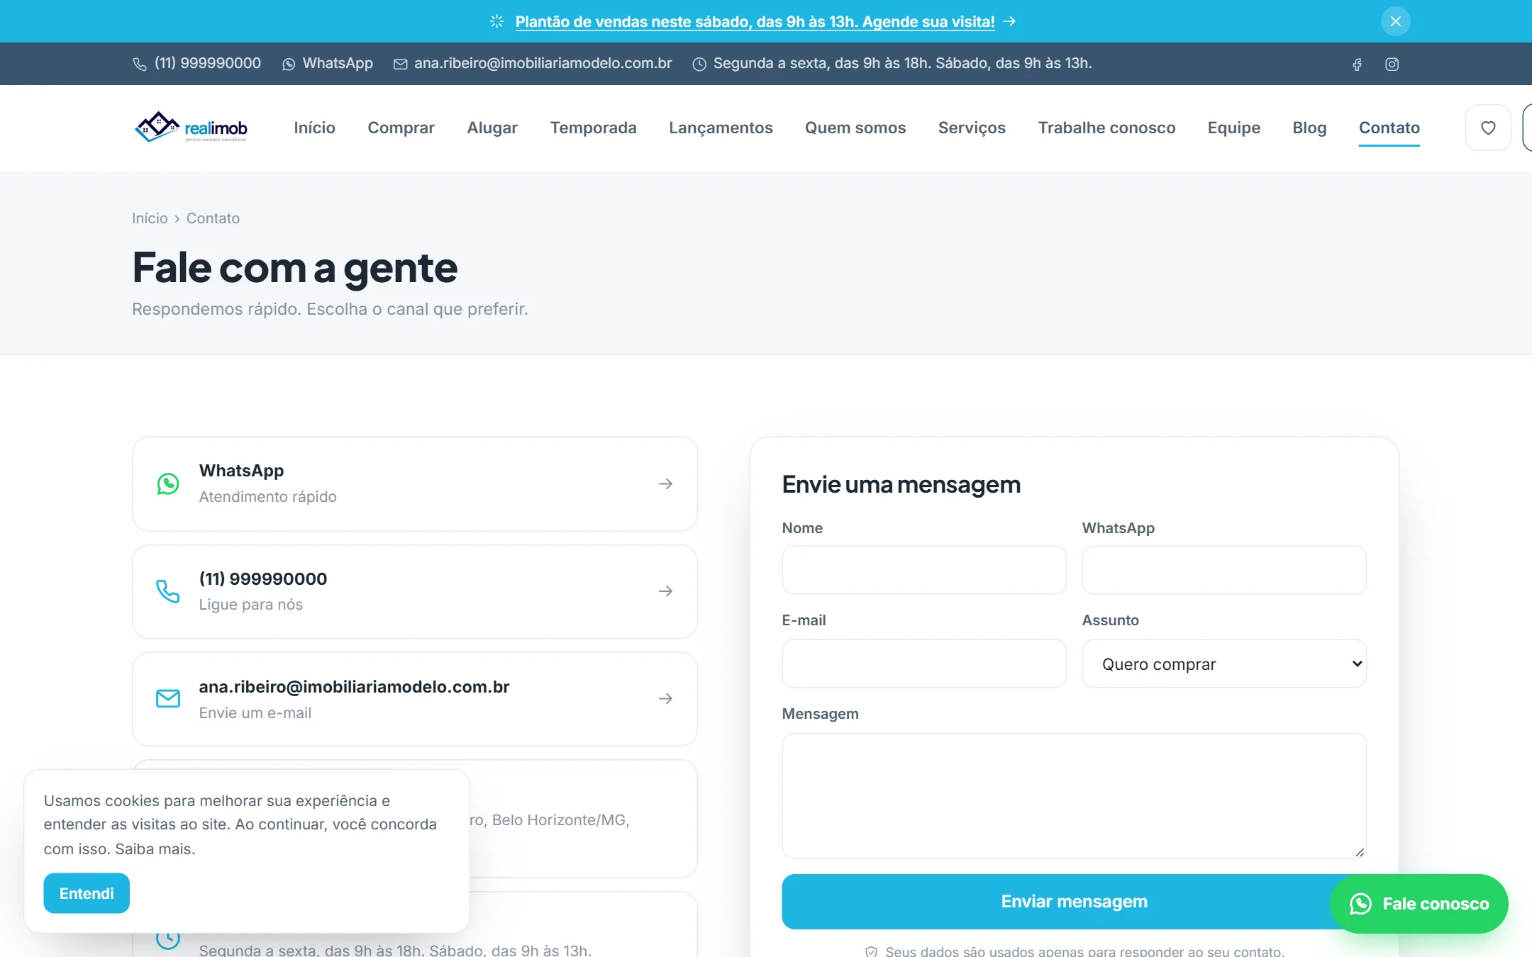
Task: Focus the WhatsApp input field
Action: (x=1224, y=570)
